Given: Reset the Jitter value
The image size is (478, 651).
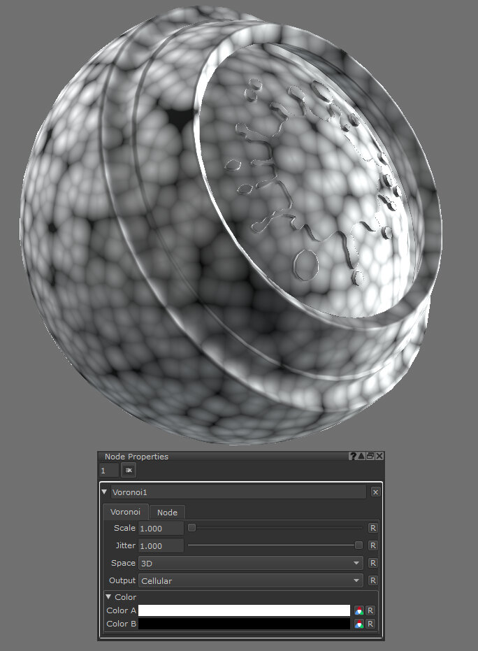Looking at the screenshot, I should pyautogui.click(x=373, y=545).
